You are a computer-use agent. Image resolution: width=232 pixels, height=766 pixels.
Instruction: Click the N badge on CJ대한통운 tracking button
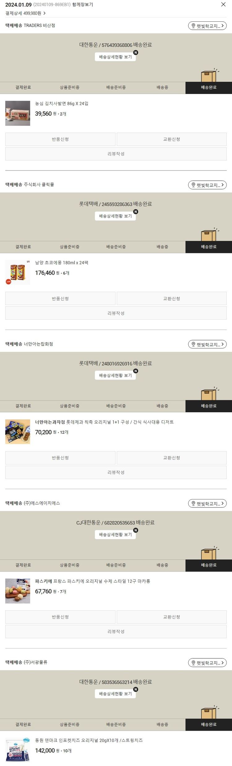click(x=135, y=530)
